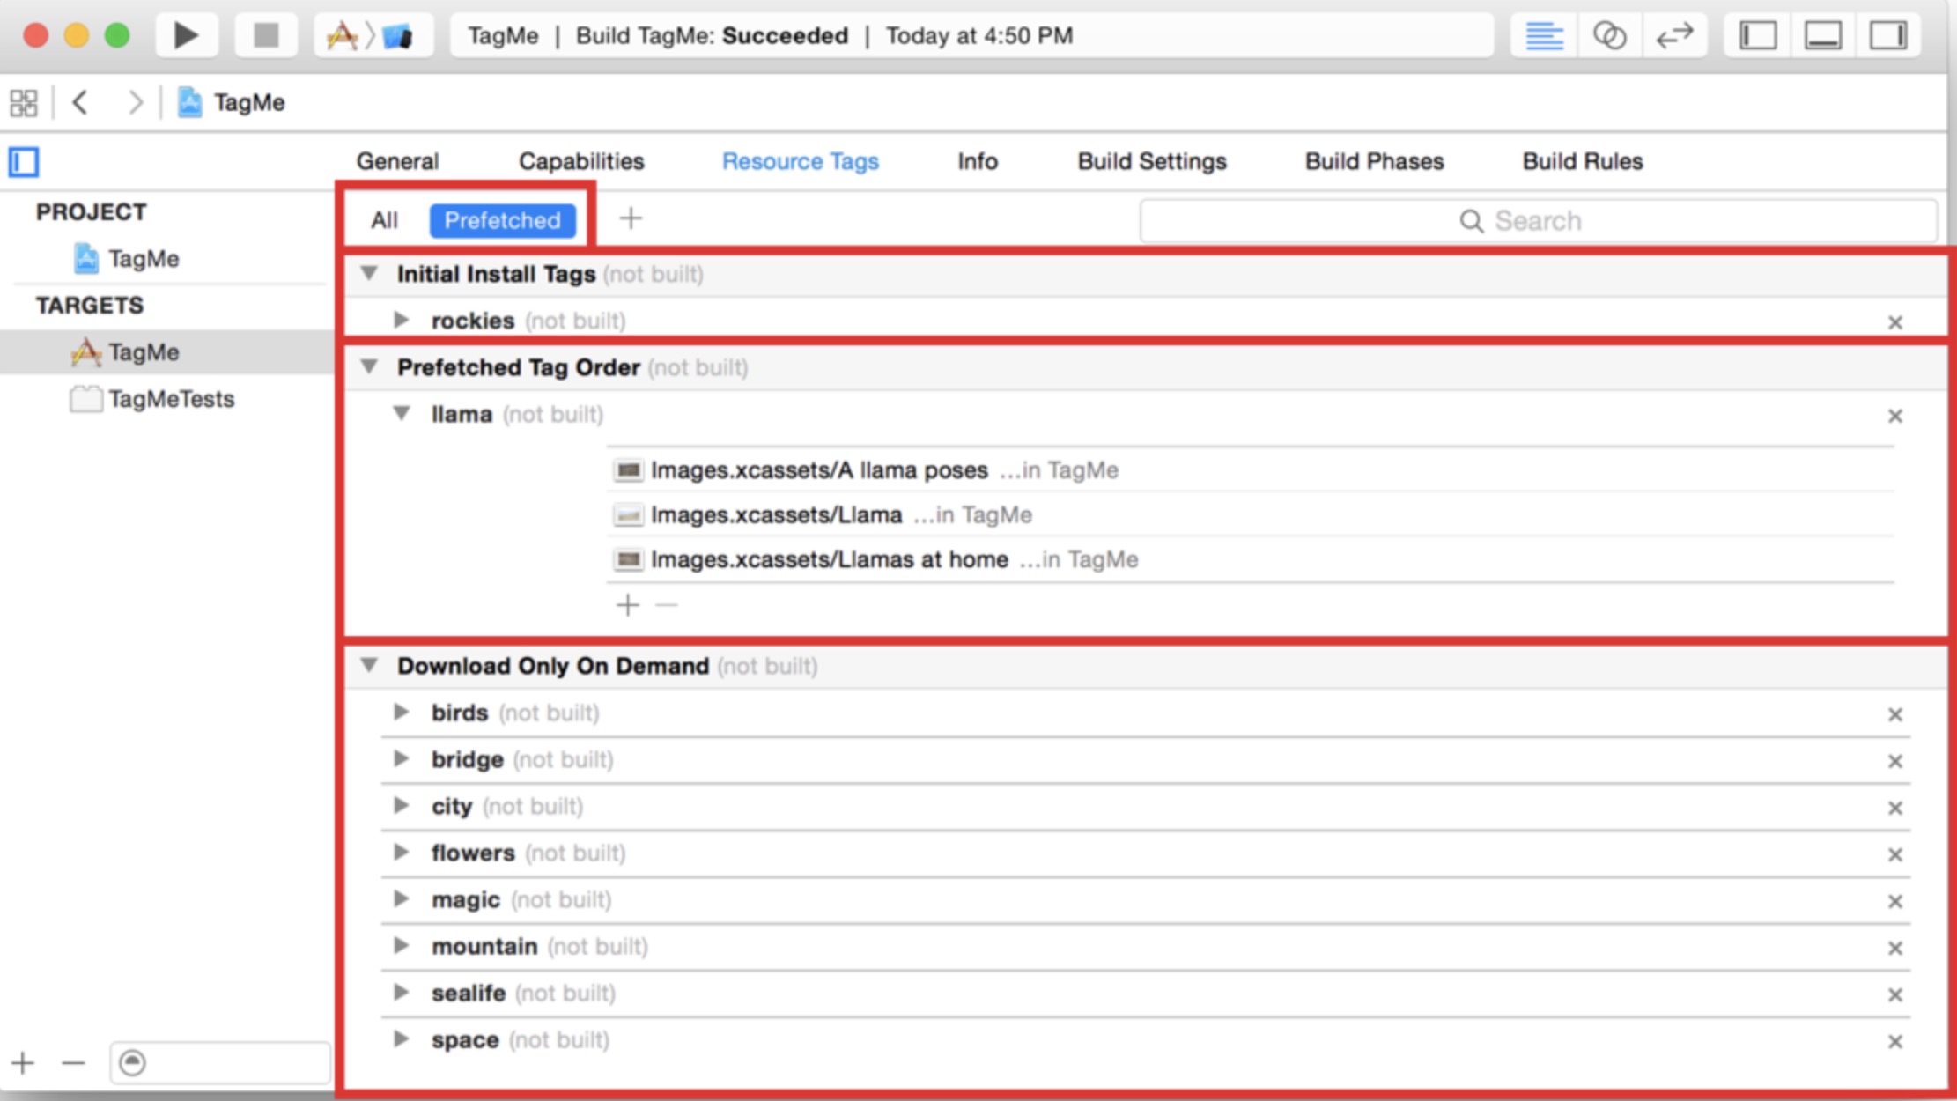Expand the birds tag

(402, 712)
